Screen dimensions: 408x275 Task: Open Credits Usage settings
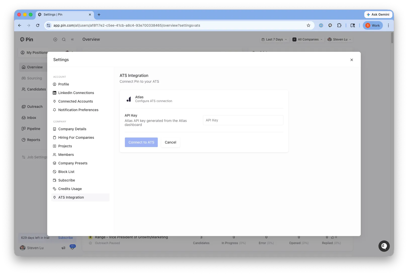coord(80,189)
